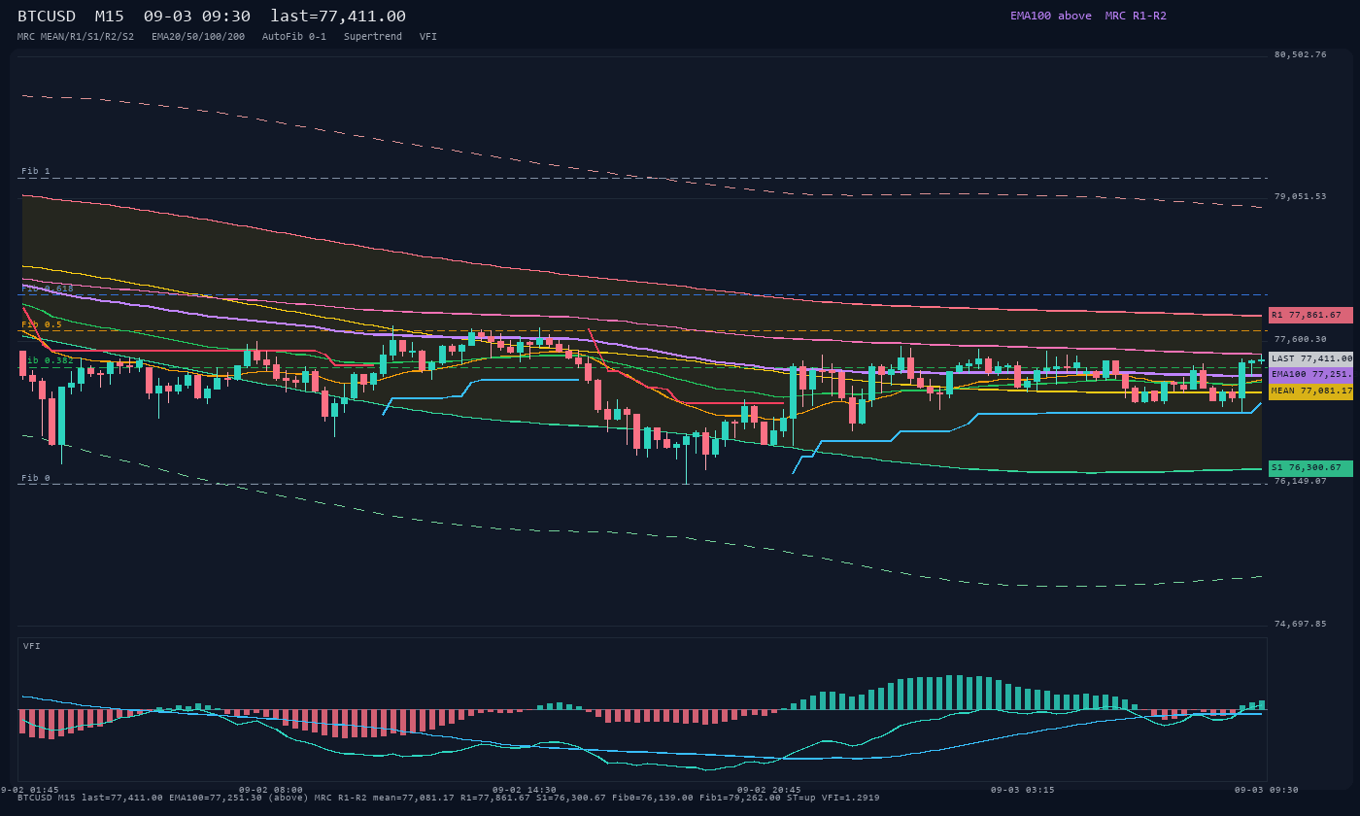This screenshot has width=1360, height=816.
Task: Click the purple EMA100 above label
Action: pyautogui.click(x=1051, y=16)
